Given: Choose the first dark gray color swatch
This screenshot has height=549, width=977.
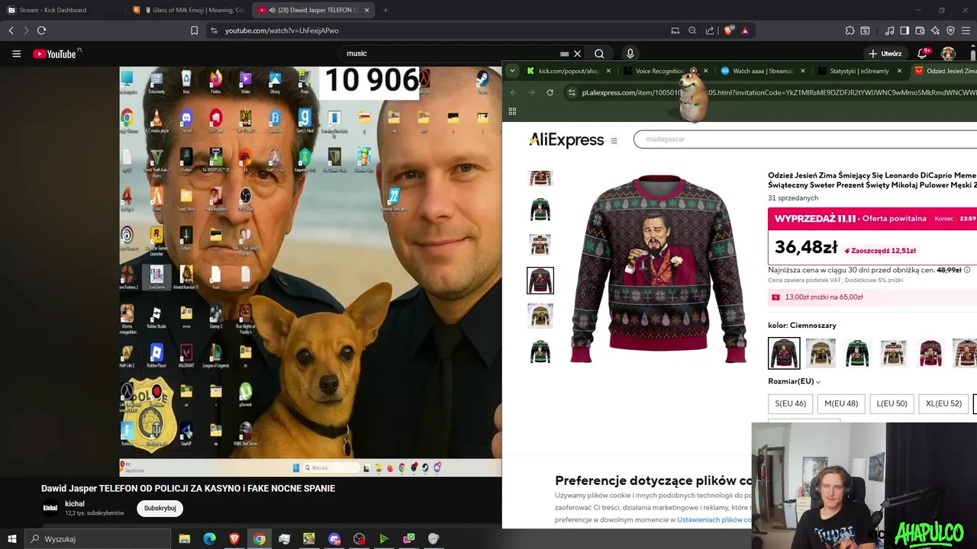Looking at the screenshot, I should [784, 353].
